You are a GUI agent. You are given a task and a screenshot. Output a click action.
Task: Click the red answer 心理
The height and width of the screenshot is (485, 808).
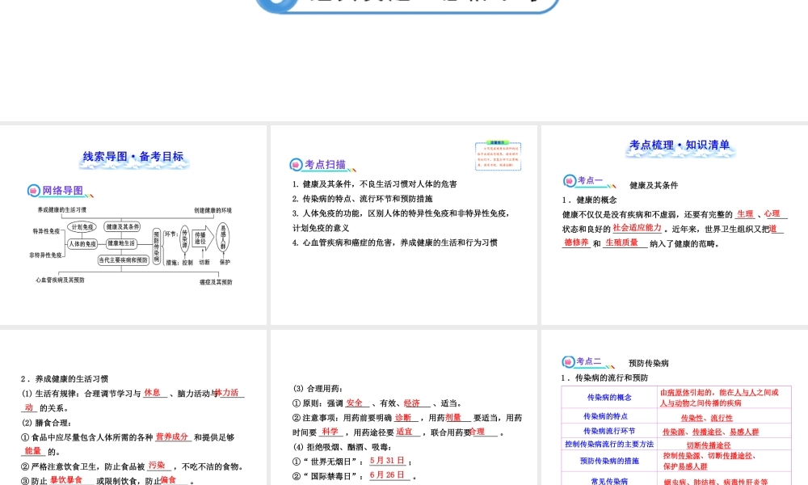(772, 213)
